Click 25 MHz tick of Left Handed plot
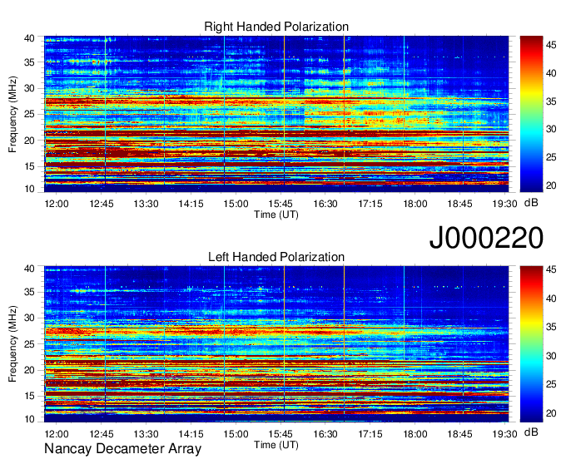The image size is (566, 459). click(x=29, y=344)
